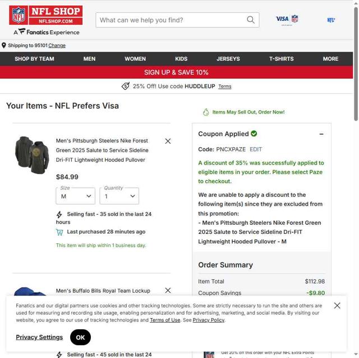
Task: Click the shipping location pin icon
Action: coord(4,46)
